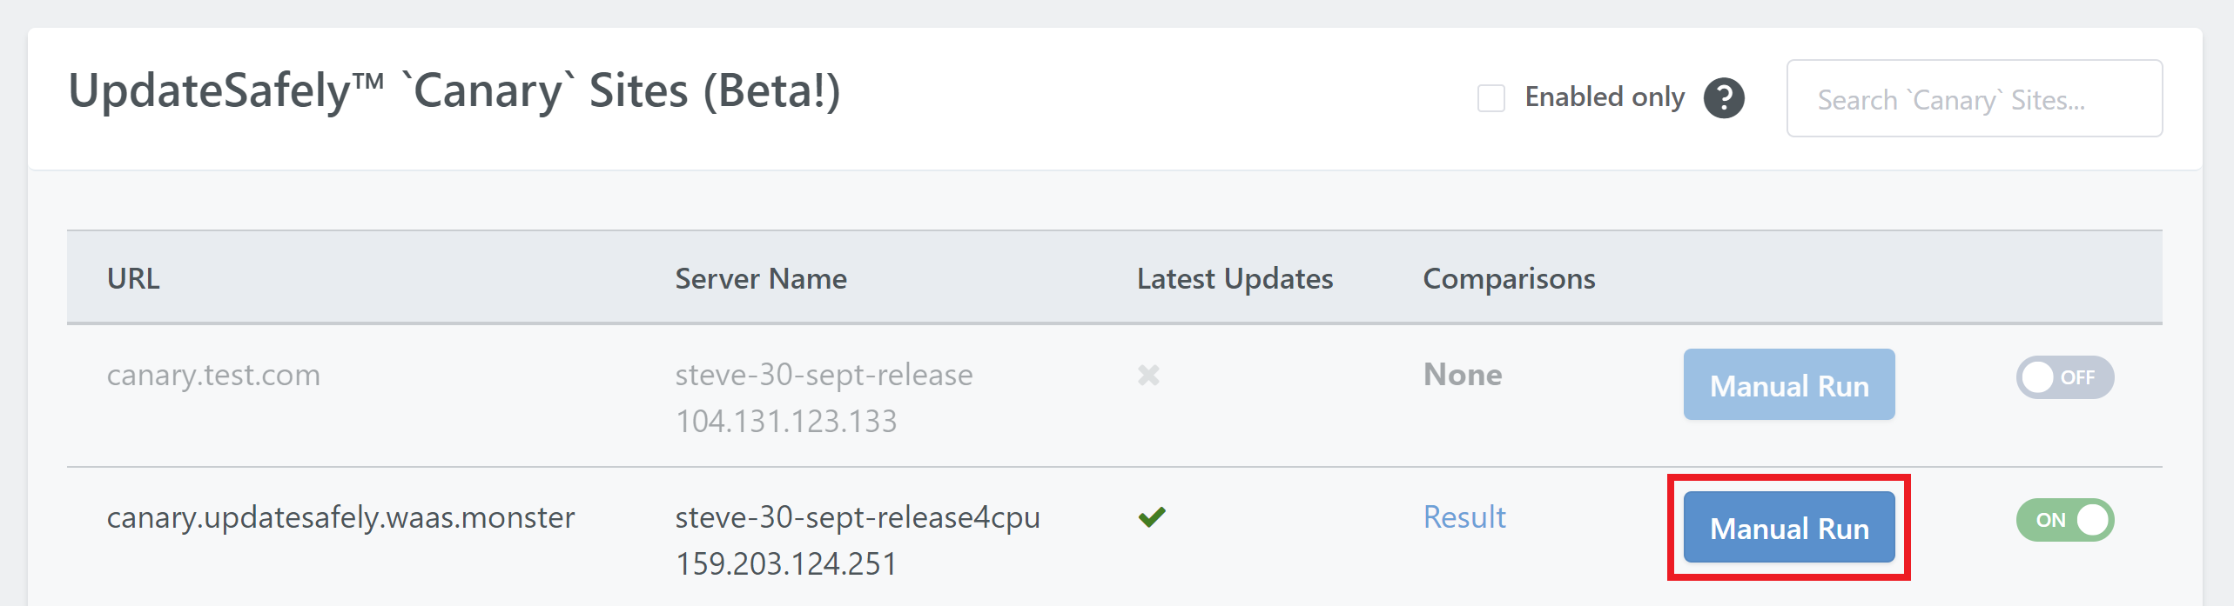Click the gray X icon for canary.test.com
Viewport: 2234px width, 606px height.
[1148, 375]
